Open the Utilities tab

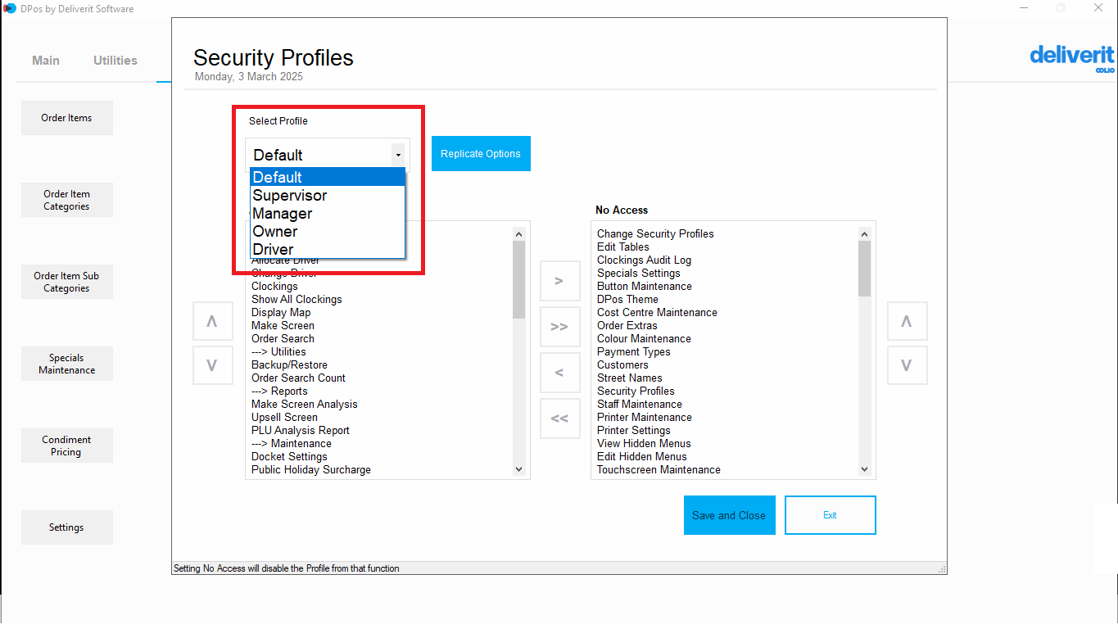tap(115, 60)
